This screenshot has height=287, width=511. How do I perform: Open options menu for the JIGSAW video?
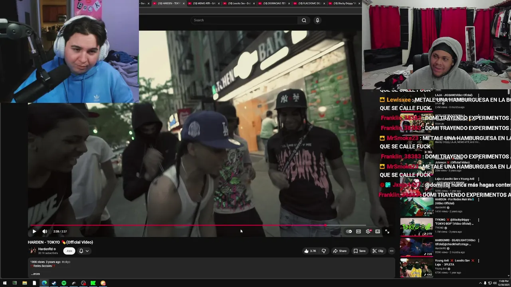point(478,95)
